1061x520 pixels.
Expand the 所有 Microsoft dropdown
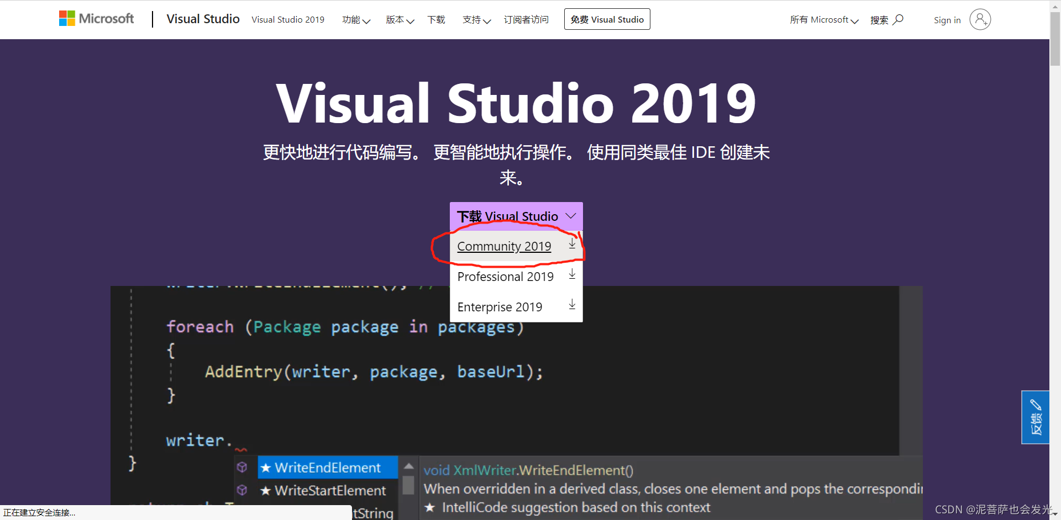[823, 20]
